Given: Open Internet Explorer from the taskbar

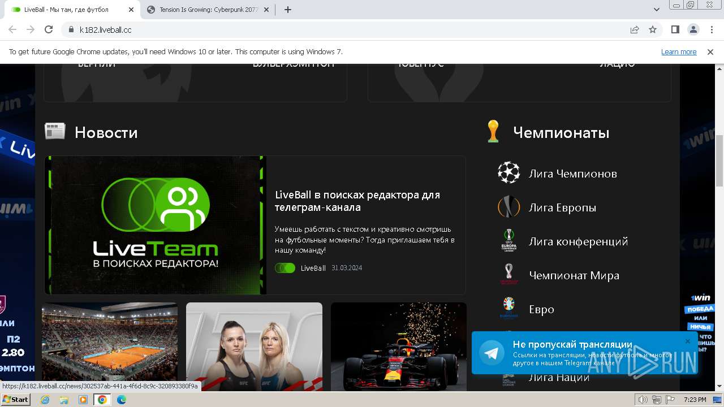Looking at the screenshot, I should [45, 400].
